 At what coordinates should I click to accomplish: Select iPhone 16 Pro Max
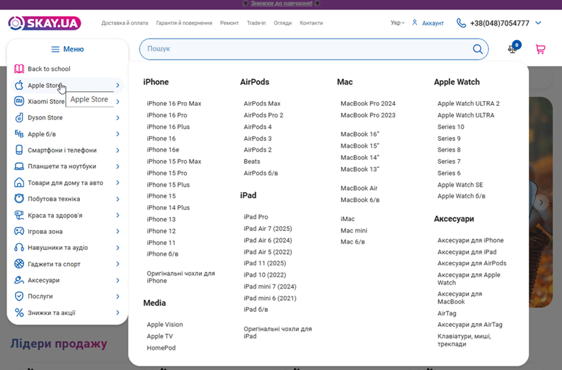coord(174,103)
